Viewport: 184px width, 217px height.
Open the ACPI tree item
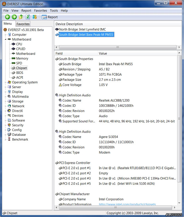20,77
